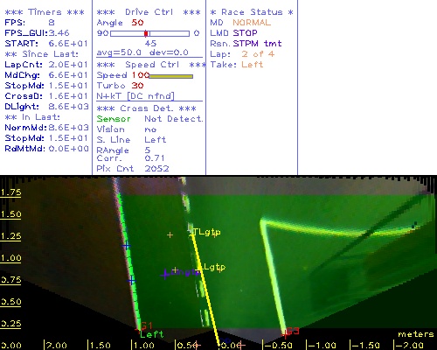
Task: Click the red marker on the Angle slider
Action: (x=146, y=33)
